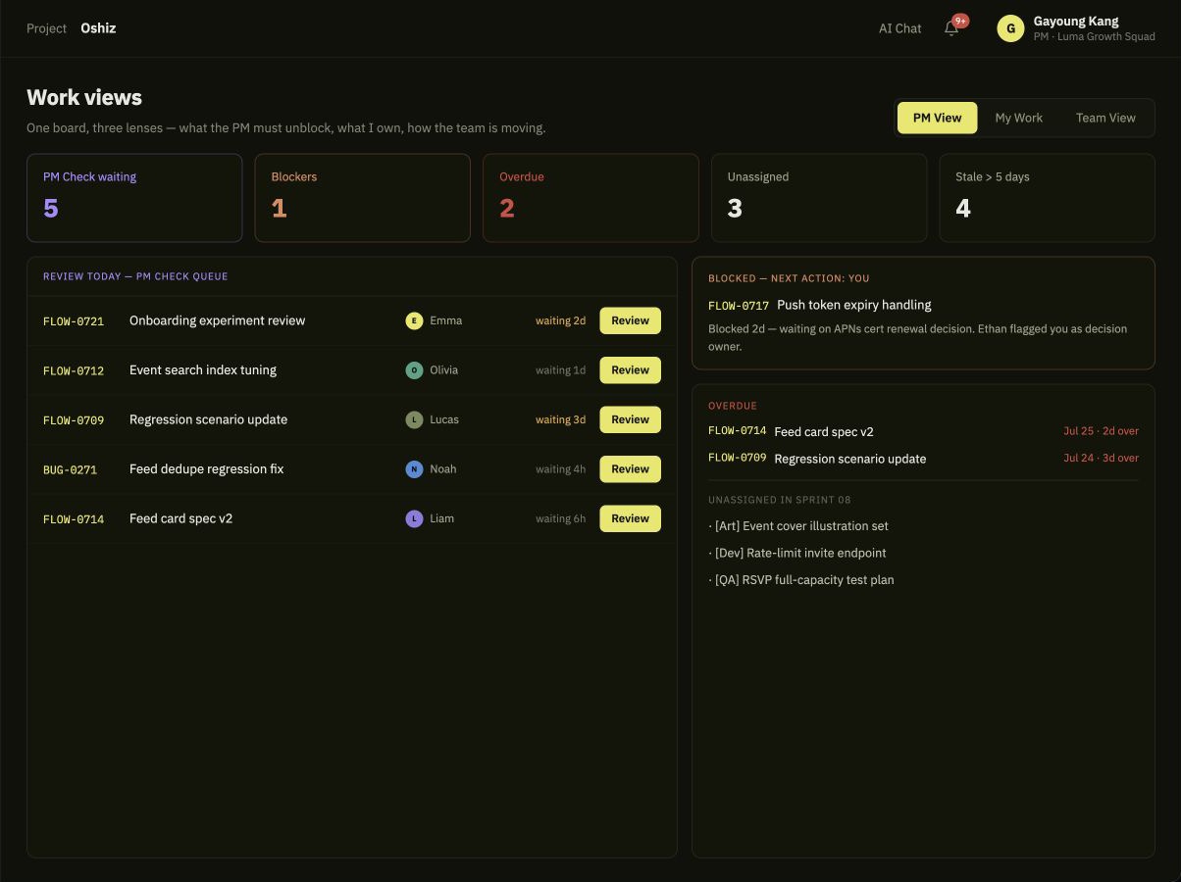1181x882 pixels.
Task: Click Olivia's avatar in the queue
Action: (414, 370)
